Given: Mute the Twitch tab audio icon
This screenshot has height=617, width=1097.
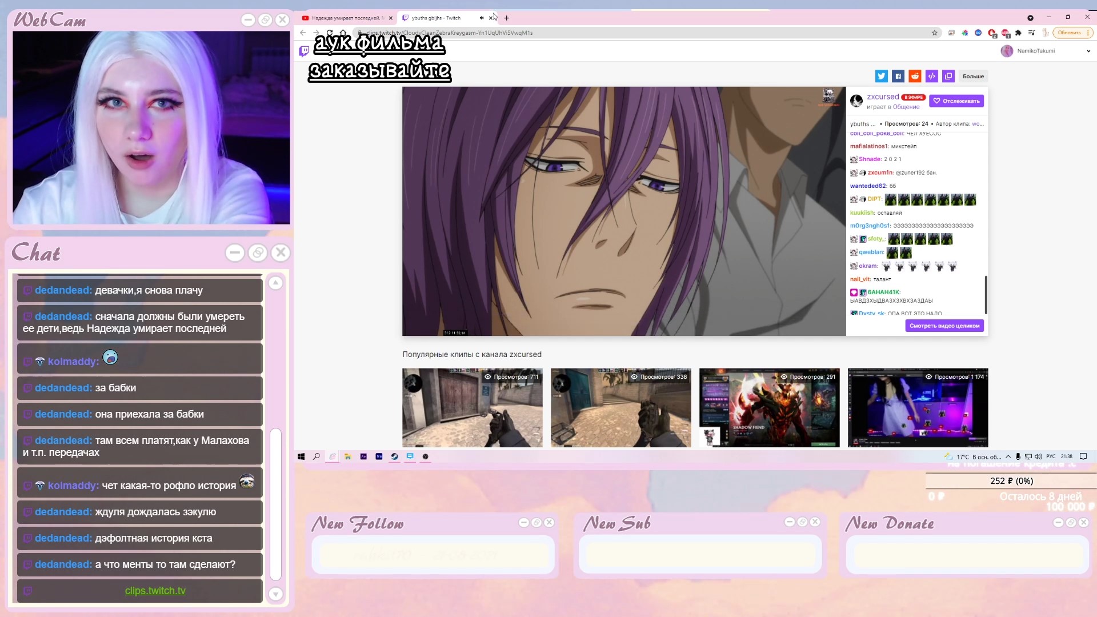Looking at the screenshot, I should pyautogui.click(x=482, y=18).
